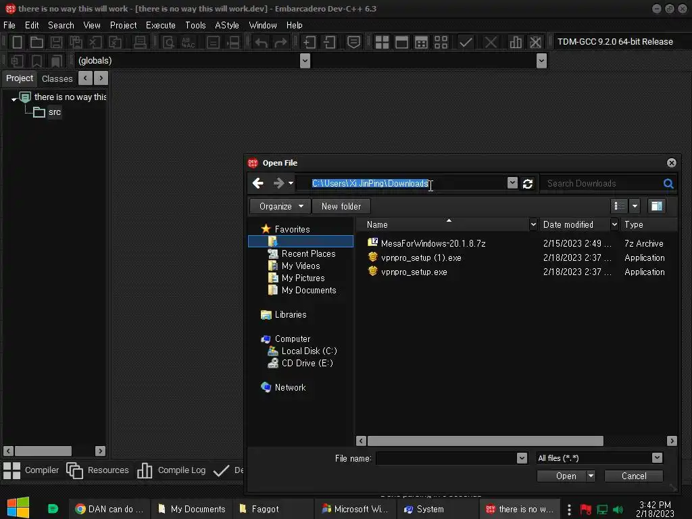Click the Undo arrow icon
The image size is (692, 519).
[x=262, y=43]
